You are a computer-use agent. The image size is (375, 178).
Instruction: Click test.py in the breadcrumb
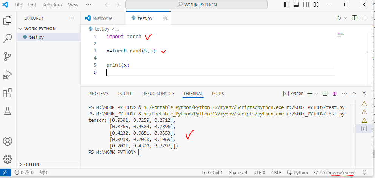click(102, 29)
